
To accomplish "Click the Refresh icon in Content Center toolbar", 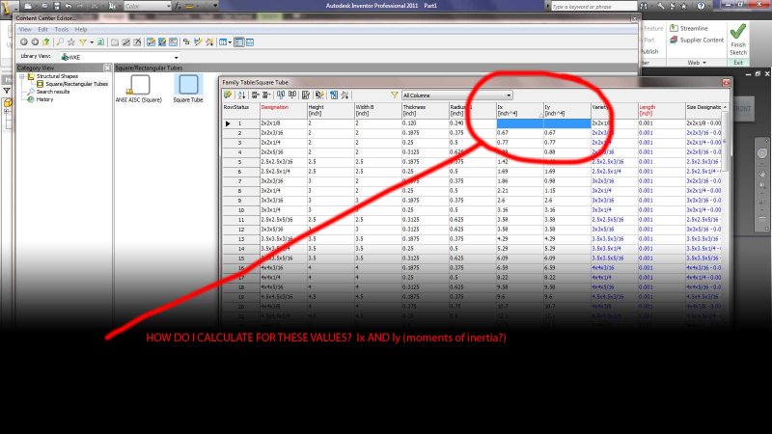I will (x=100, y=42).
